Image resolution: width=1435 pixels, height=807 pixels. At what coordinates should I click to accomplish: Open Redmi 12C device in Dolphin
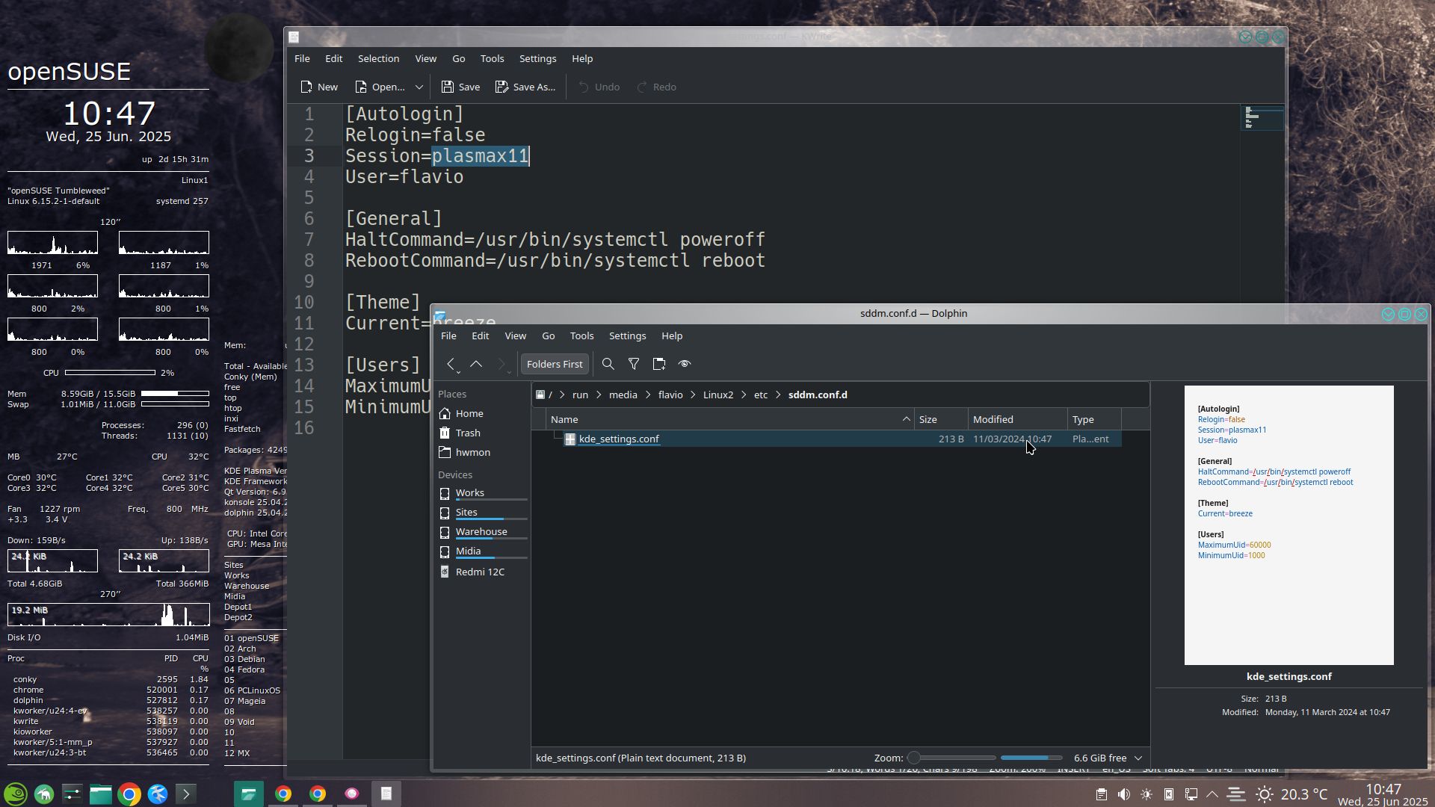click(481, 572)
